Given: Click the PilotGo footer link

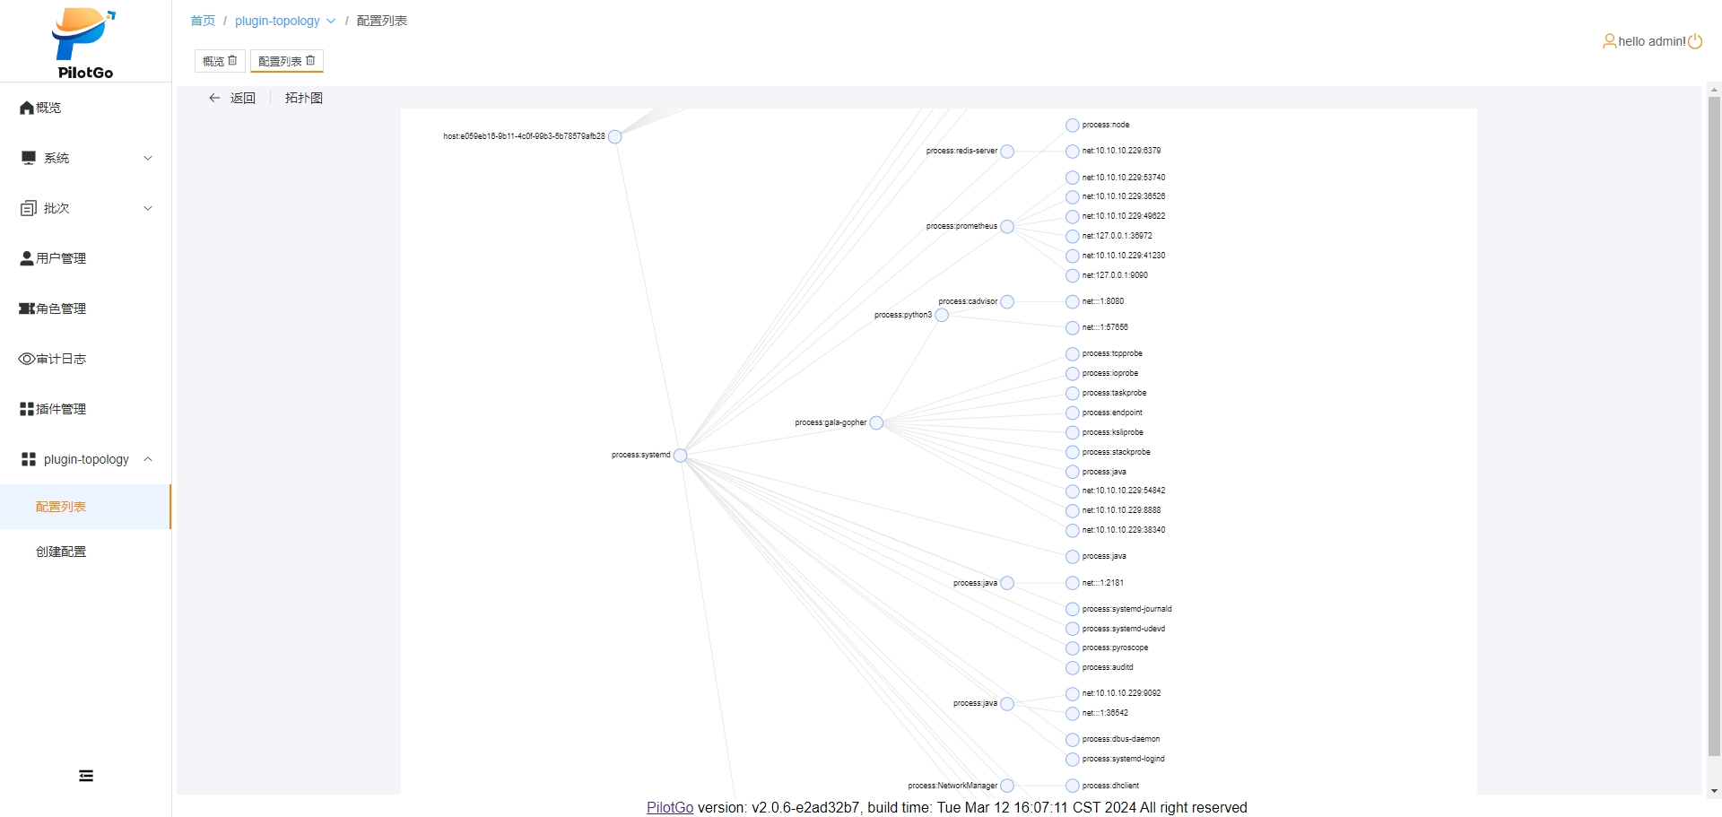Looking at the screenshot, I should [x=670, y=807].
